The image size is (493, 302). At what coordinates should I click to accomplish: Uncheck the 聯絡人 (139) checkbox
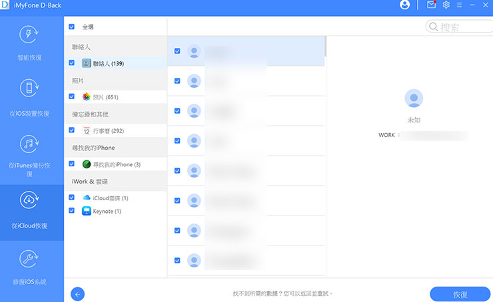[72, 63]
